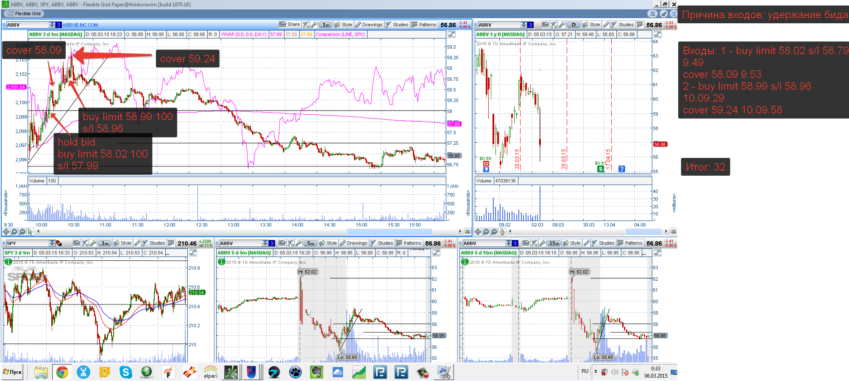Change the 5m timeframe in ABBV 5m chart
The image size is (849, 381).
tap(310, 243)
